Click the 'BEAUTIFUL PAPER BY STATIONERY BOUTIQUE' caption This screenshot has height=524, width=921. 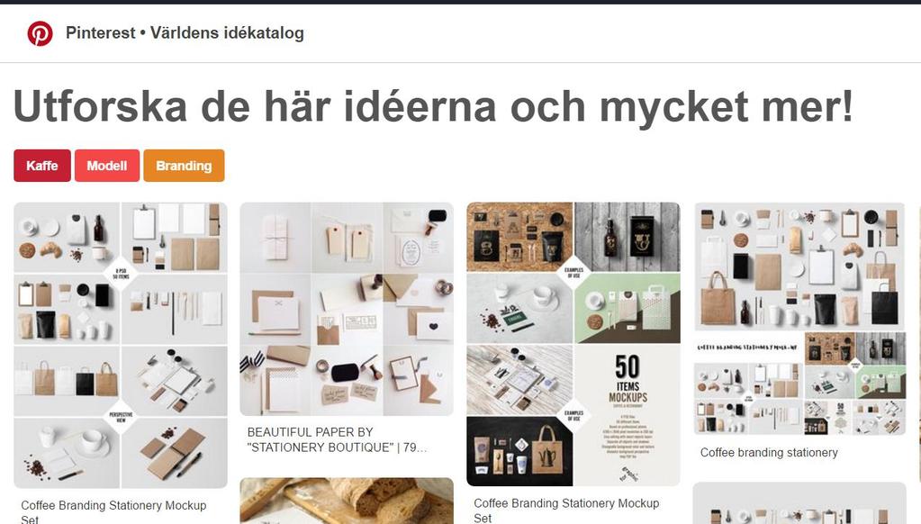pyautogui.click(x=337, y=439)
